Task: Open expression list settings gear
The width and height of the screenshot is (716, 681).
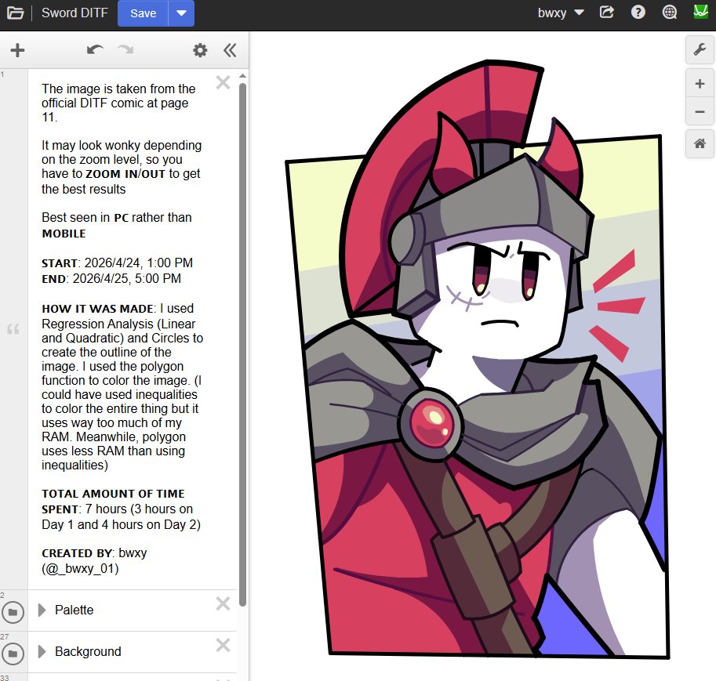Action: click(200, 50)
